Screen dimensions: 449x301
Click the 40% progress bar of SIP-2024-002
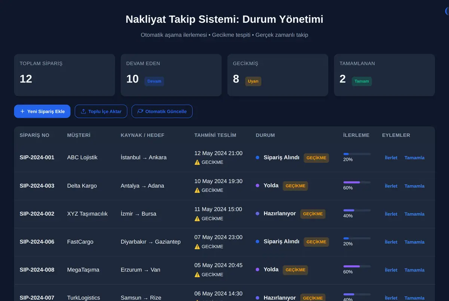(x=357, y=210)
